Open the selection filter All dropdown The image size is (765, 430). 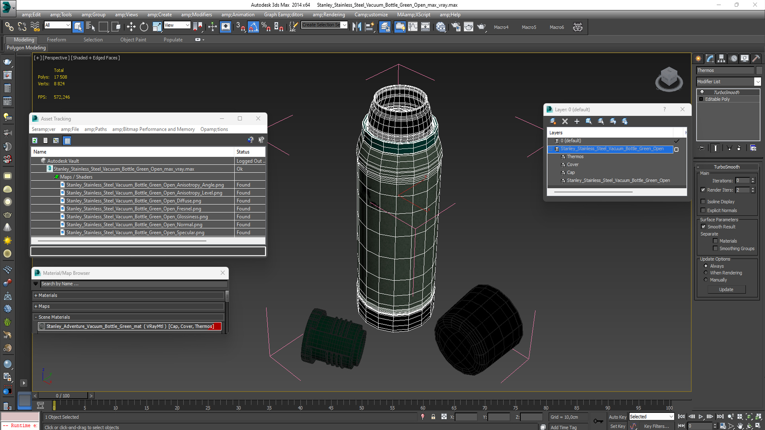point(57,25)
